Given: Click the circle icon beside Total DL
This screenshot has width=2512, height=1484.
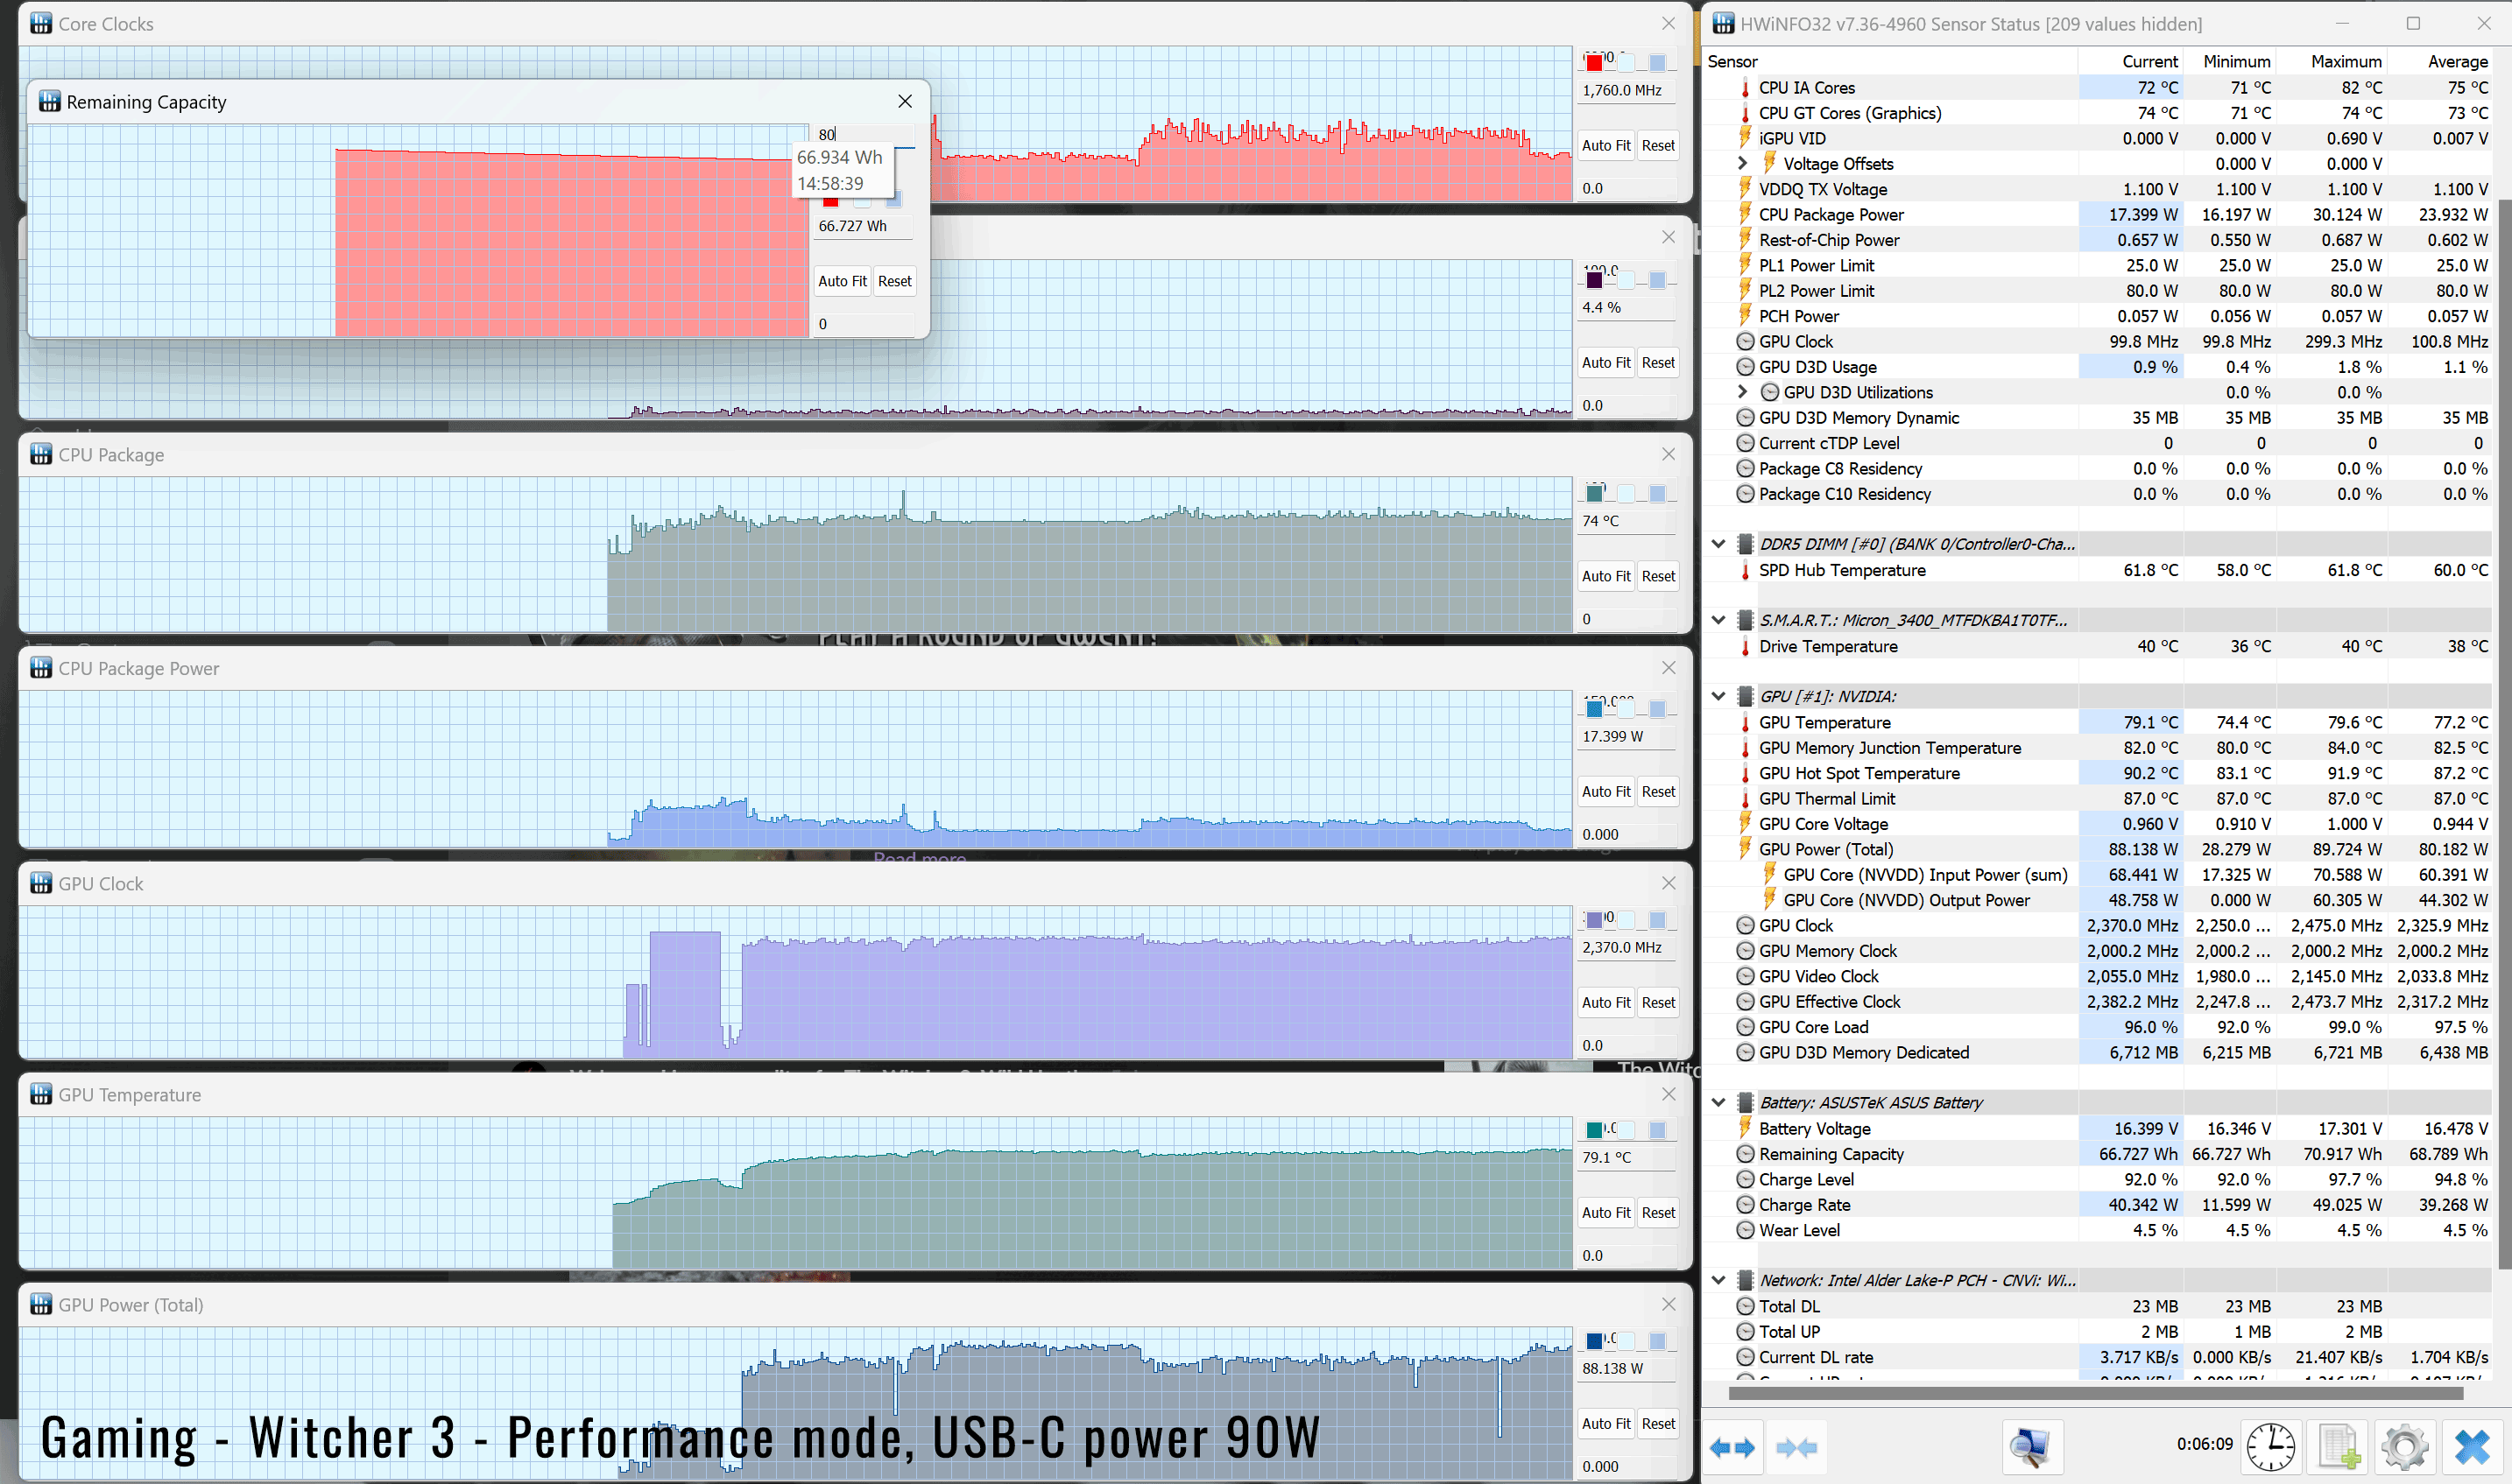Looking at the screenshot, I should [x=1745, y=1306].
